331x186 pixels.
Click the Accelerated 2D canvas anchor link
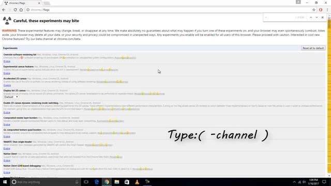pyautogui.click(x=112, y=82)
